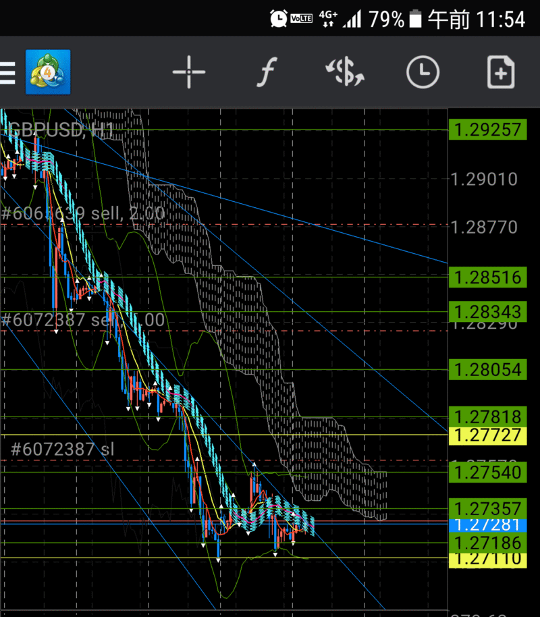Select order #6065639 sell 2.00 label
The width and height of the screenshot is (540, 617).
pyautogui.click(x=82, y=213)
